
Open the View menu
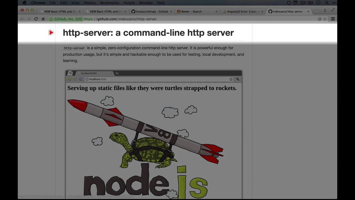pyautogui.click(x=75, y=3)
